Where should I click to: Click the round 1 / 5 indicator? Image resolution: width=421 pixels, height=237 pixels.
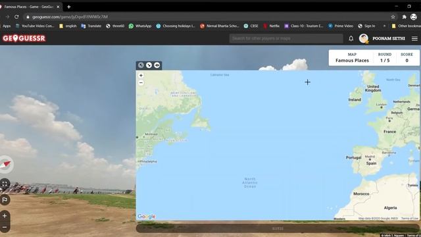click(x=385, y=61)
